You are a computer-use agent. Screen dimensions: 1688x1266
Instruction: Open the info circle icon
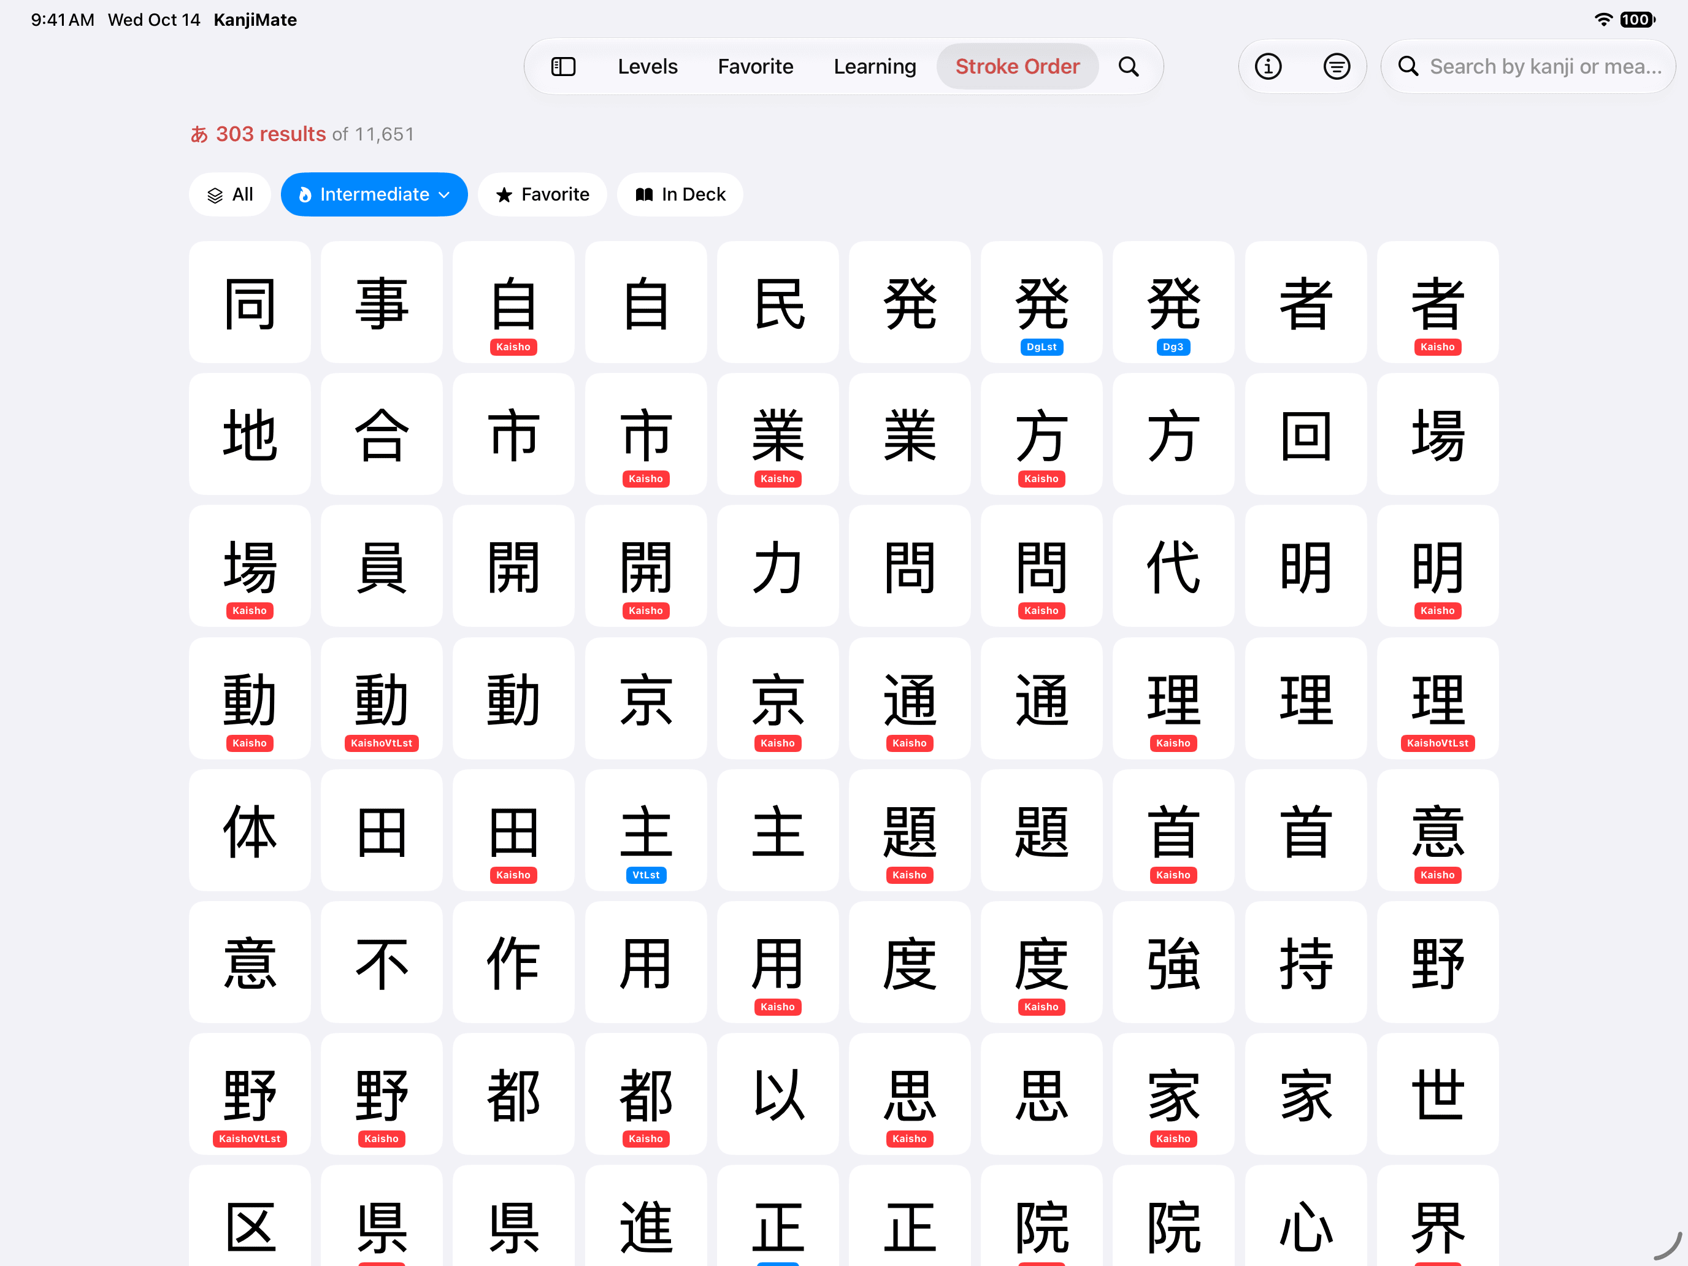pos(1268,66)
